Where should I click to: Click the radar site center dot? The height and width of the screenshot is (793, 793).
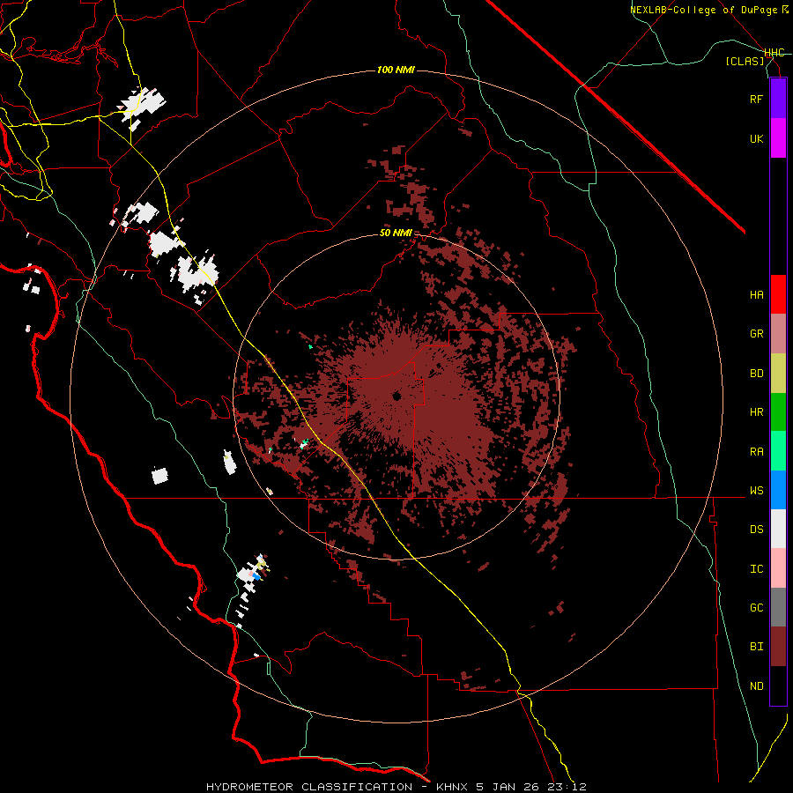(x=396, y=396)
